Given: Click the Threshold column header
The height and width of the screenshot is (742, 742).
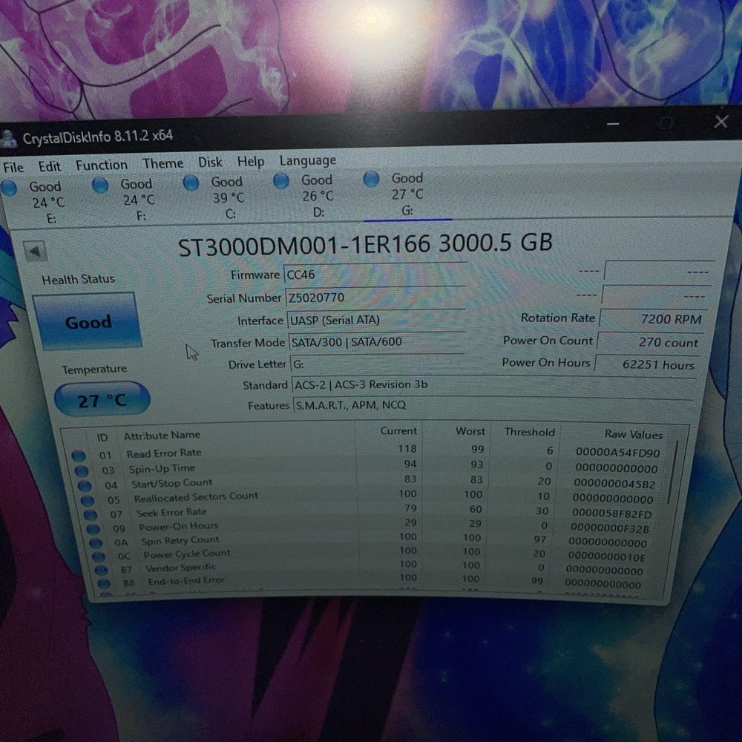Looking at the screenshot, I should [x=529, y=432].
